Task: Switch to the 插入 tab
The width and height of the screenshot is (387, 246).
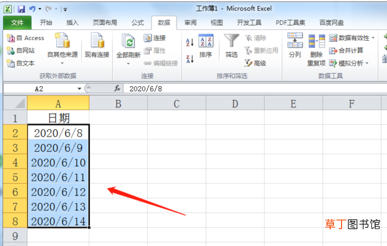Action: [72, 22]
